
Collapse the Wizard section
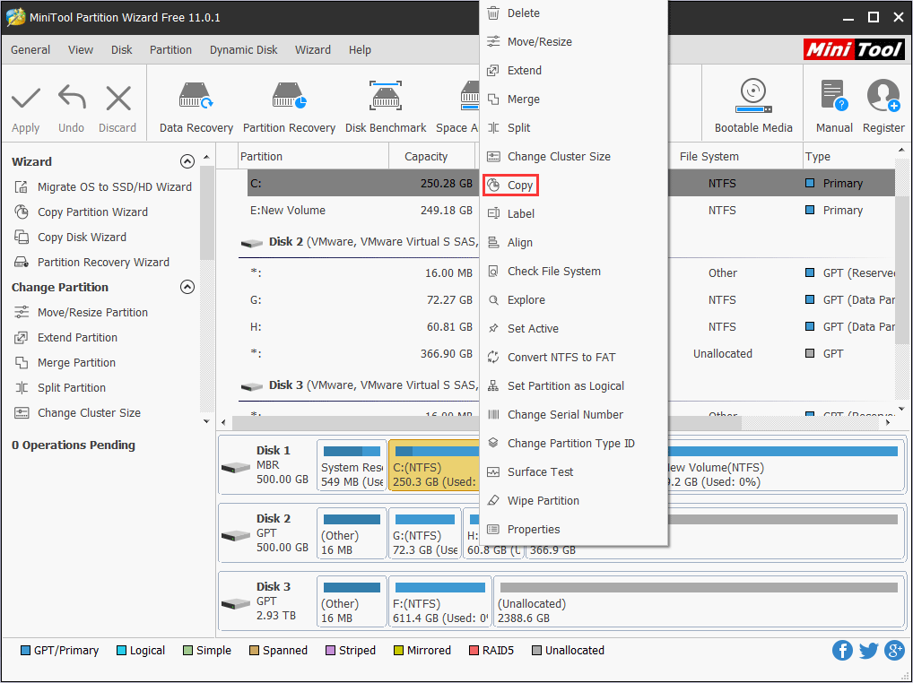(187, 162)
